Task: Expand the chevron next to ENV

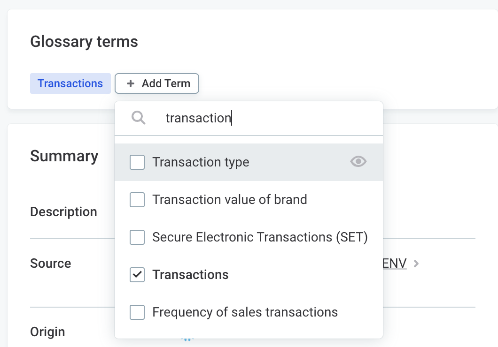Action: (x=416, y=264)
